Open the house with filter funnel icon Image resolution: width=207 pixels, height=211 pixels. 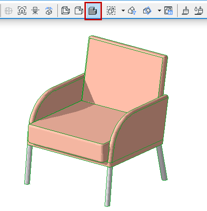pos(132,11)
